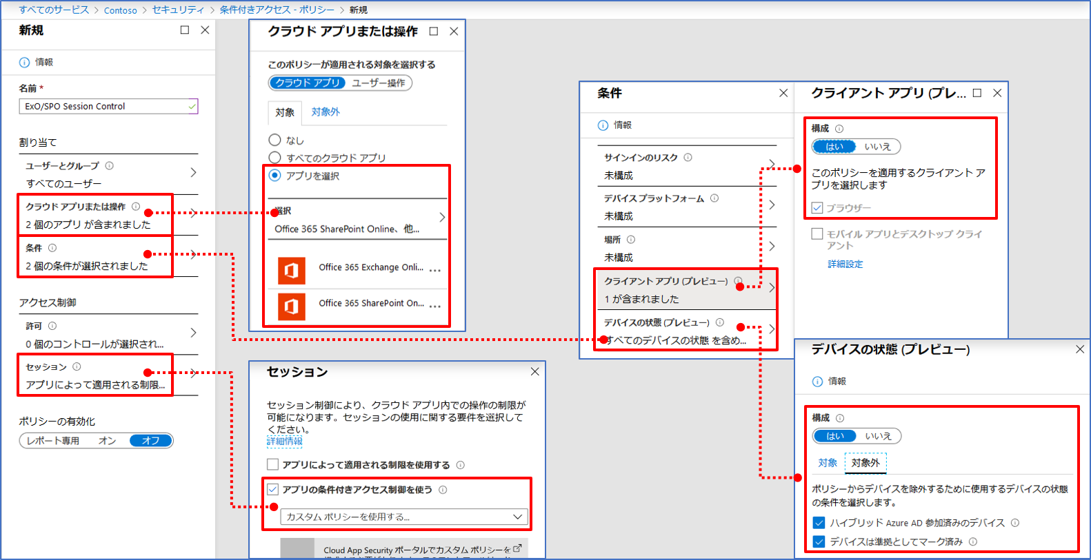
Task: Maximize the クラウド アプリまたは操作 pane
Action: 434,31
